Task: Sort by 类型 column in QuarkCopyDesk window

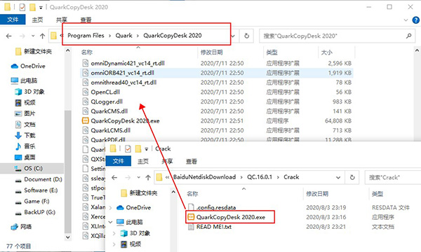Action: (272, 52)
